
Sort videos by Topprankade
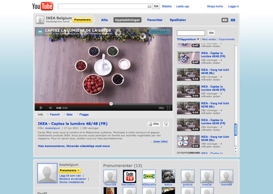point(227,39)
